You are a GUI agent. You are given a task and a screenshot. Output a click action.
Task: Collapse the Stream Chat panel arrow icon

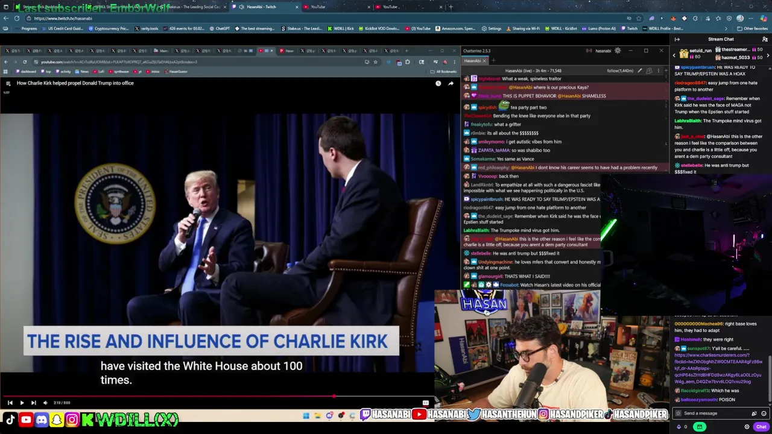point(677,39)
